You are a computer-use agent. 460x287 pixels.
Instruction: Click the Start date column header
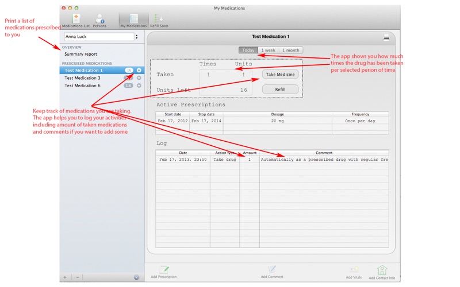(x=173, y=114)
